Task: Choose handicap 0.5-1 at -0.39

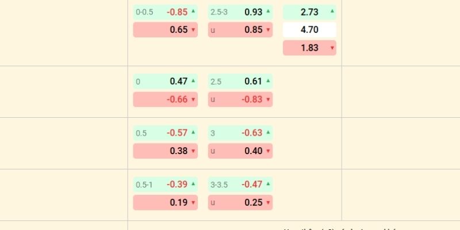Action: tap(165, 184)
